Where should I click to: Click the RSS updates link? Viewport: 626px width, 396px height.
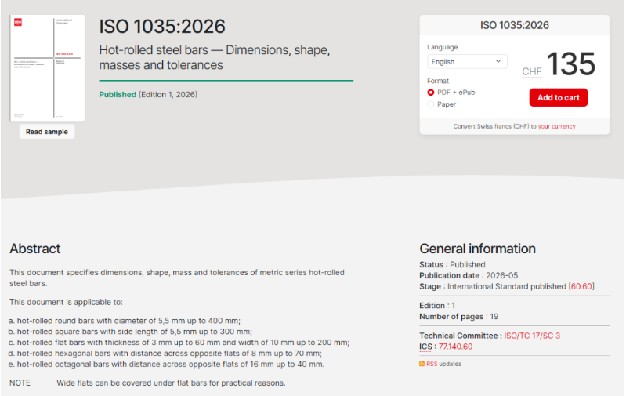coord(443,364)
